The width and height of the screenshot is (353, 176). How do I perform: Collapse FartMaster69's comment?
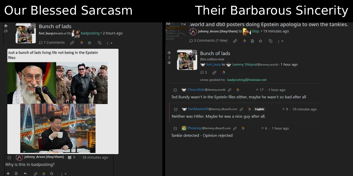176,109
